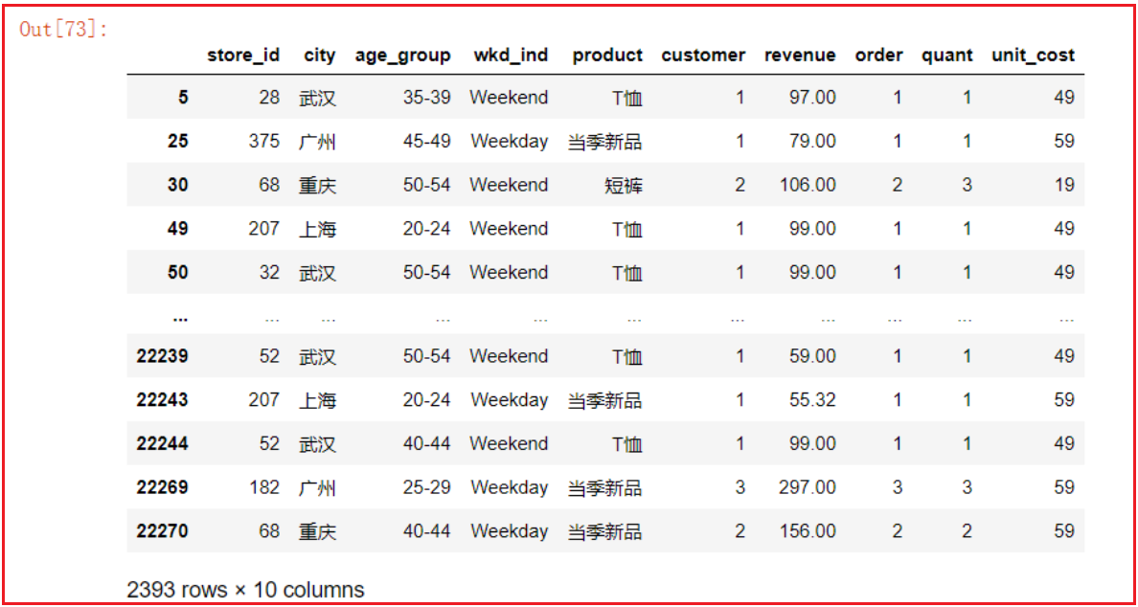The height and width of the screenshot is (607, 1138).
Task: Click the revenue cell showing 55.32
Action: pos(812,400)
